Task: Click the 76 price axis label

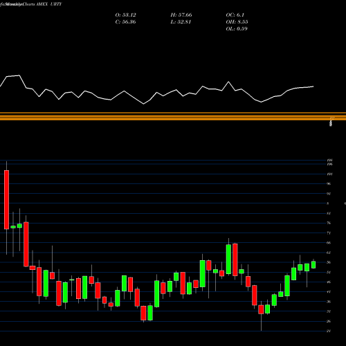Action: point(329,223)
